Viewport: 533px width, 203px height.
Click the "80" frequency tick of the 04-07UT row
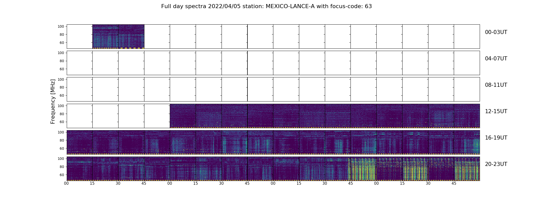[61, 61]
